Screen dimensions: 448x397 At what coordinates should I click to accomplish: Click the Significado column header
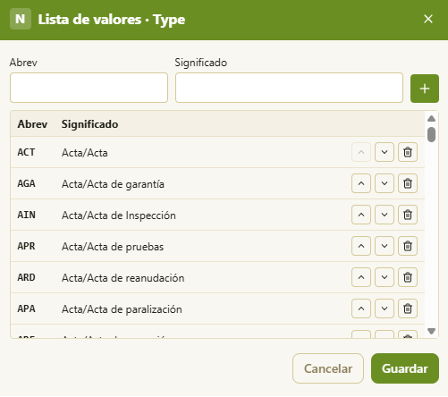(89, 124)
